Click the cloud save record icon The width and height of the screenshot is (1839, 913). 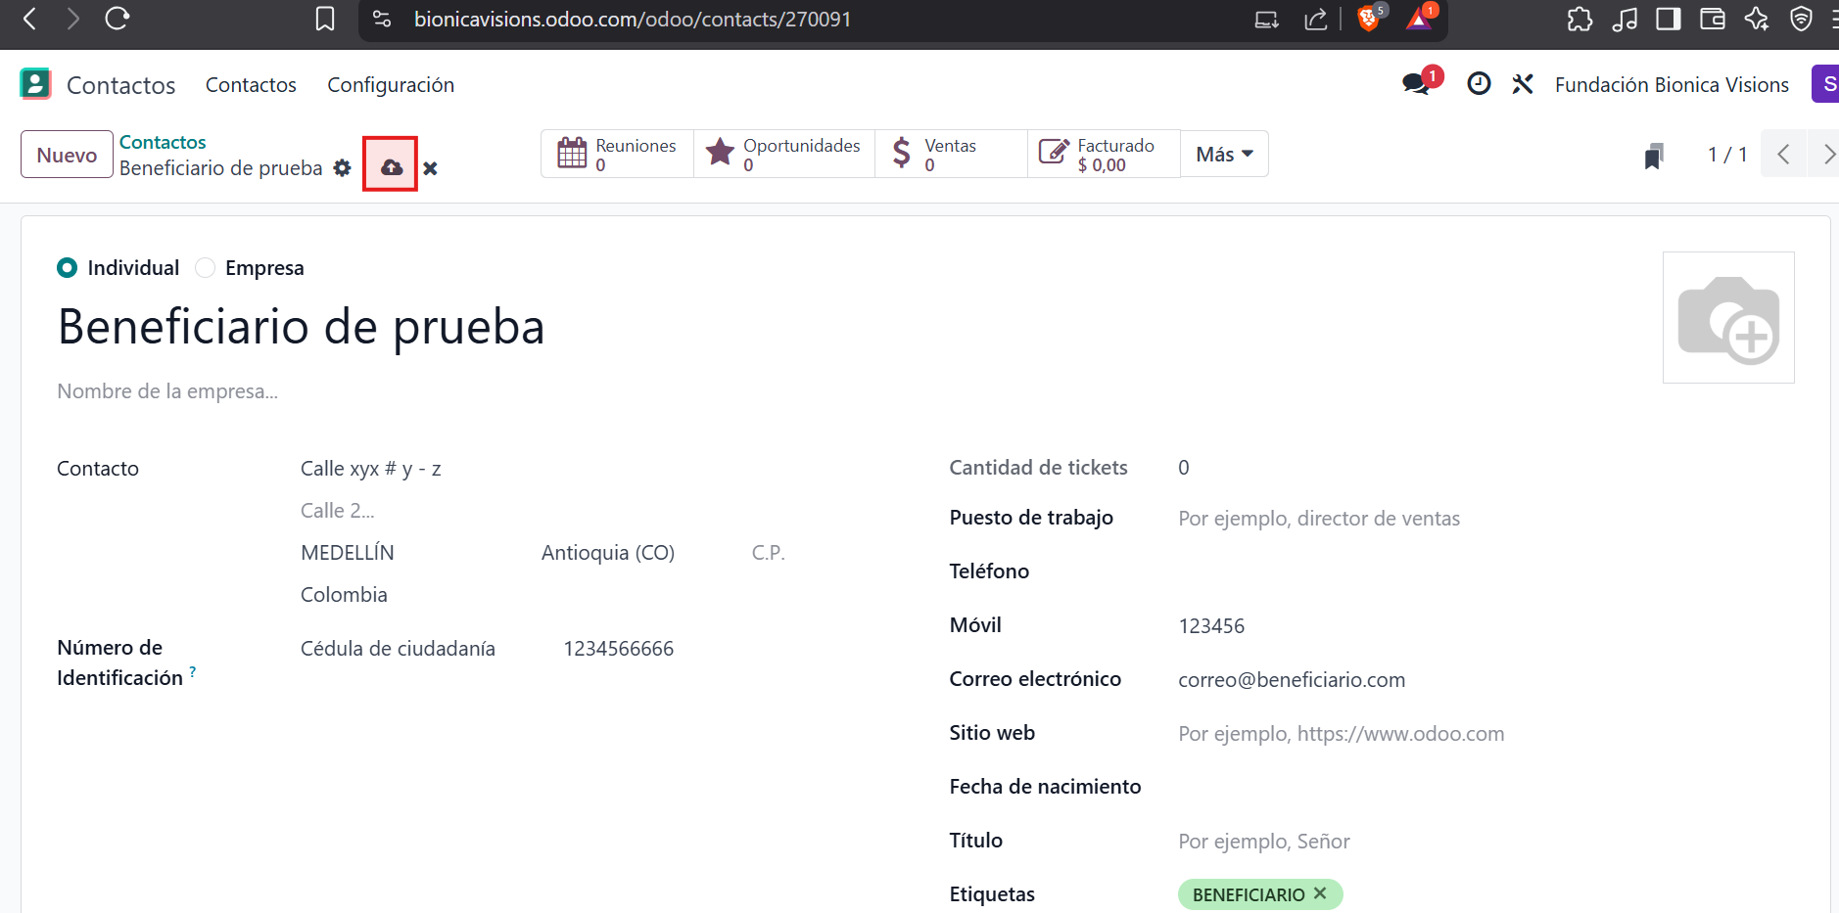pyautogui.click(x=391, y=167)
